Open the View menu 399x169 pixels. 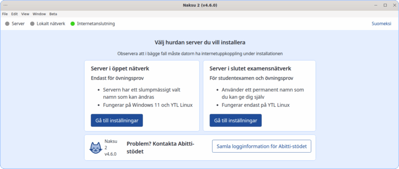(x=25, y=14)
